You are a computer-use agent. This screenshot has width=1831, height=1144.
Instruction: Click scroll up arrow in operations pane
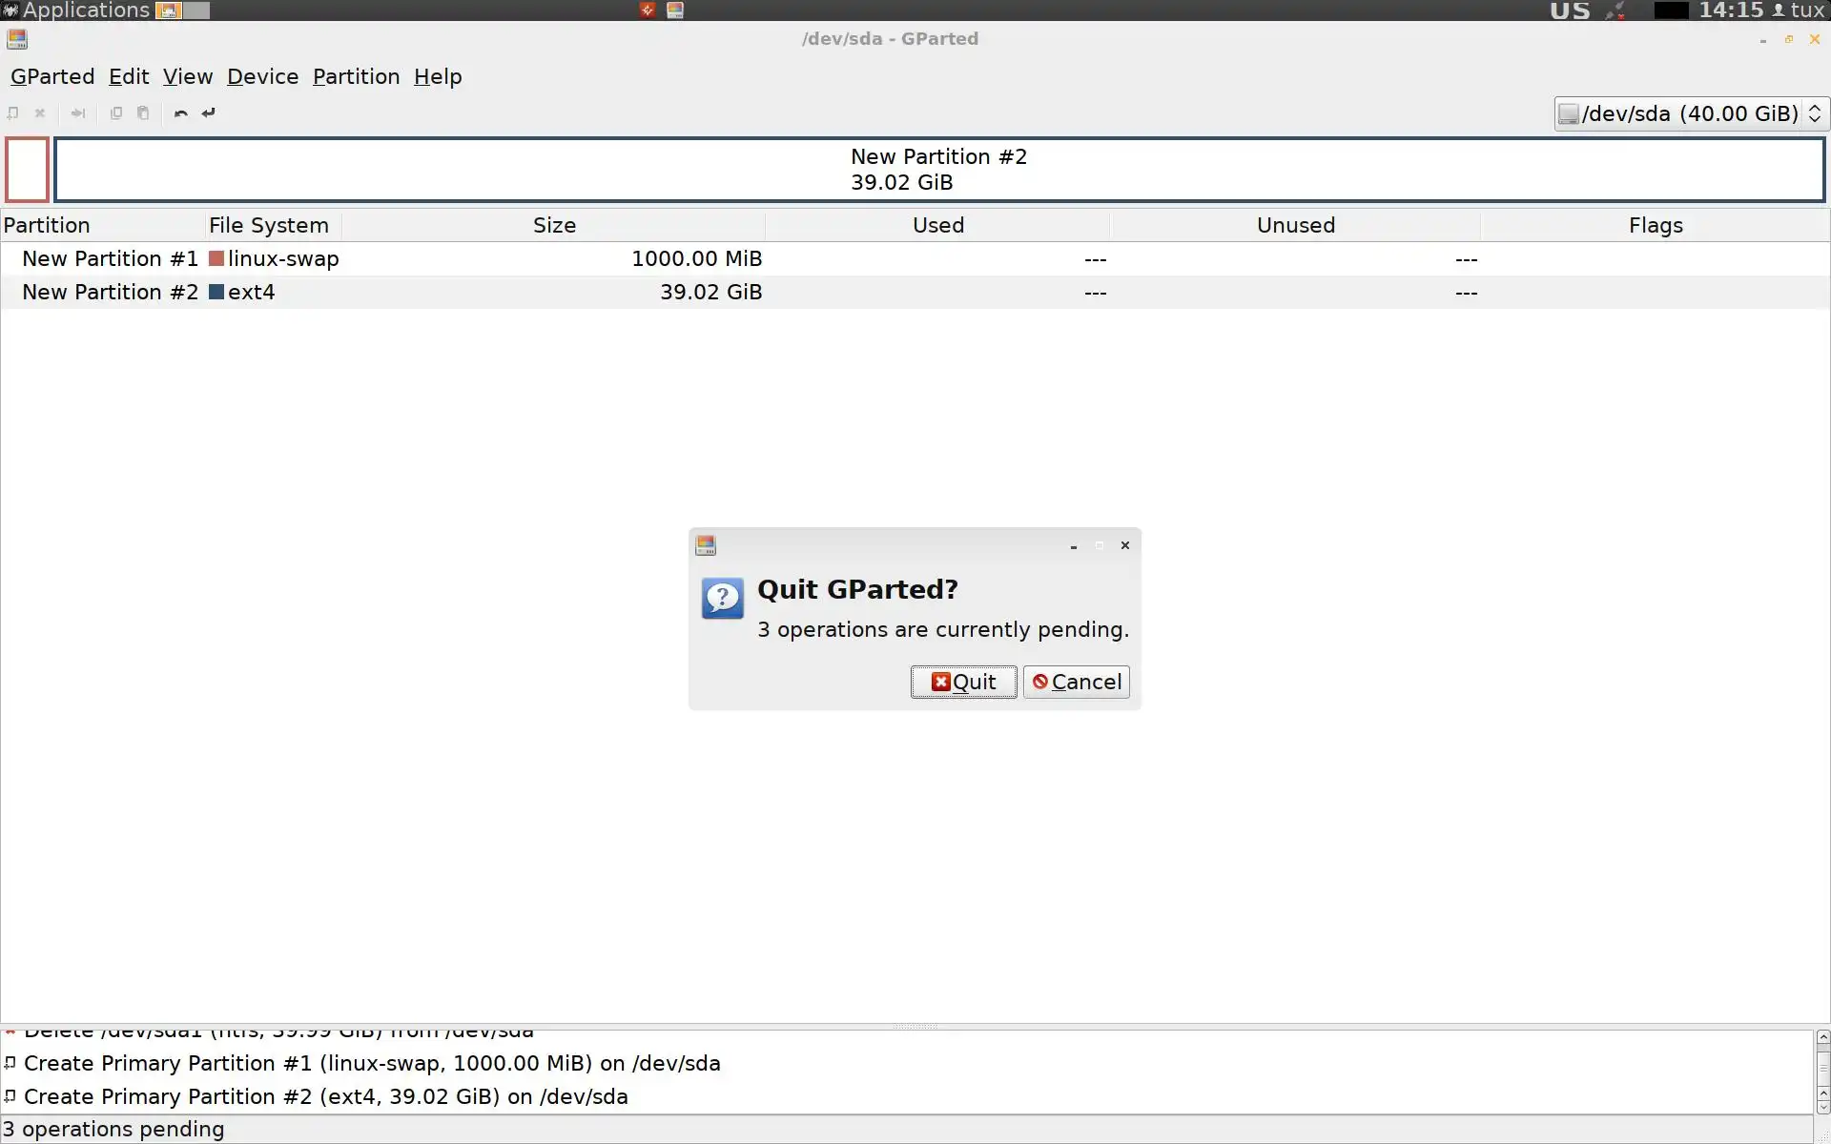[x=1822, y=1037]
